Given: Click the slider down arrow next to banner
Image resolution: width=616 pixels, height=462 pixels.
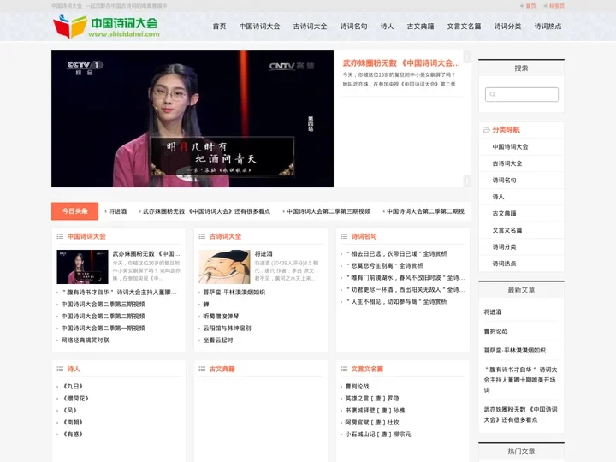Looking at the screenshot, I should pos(467,181).
